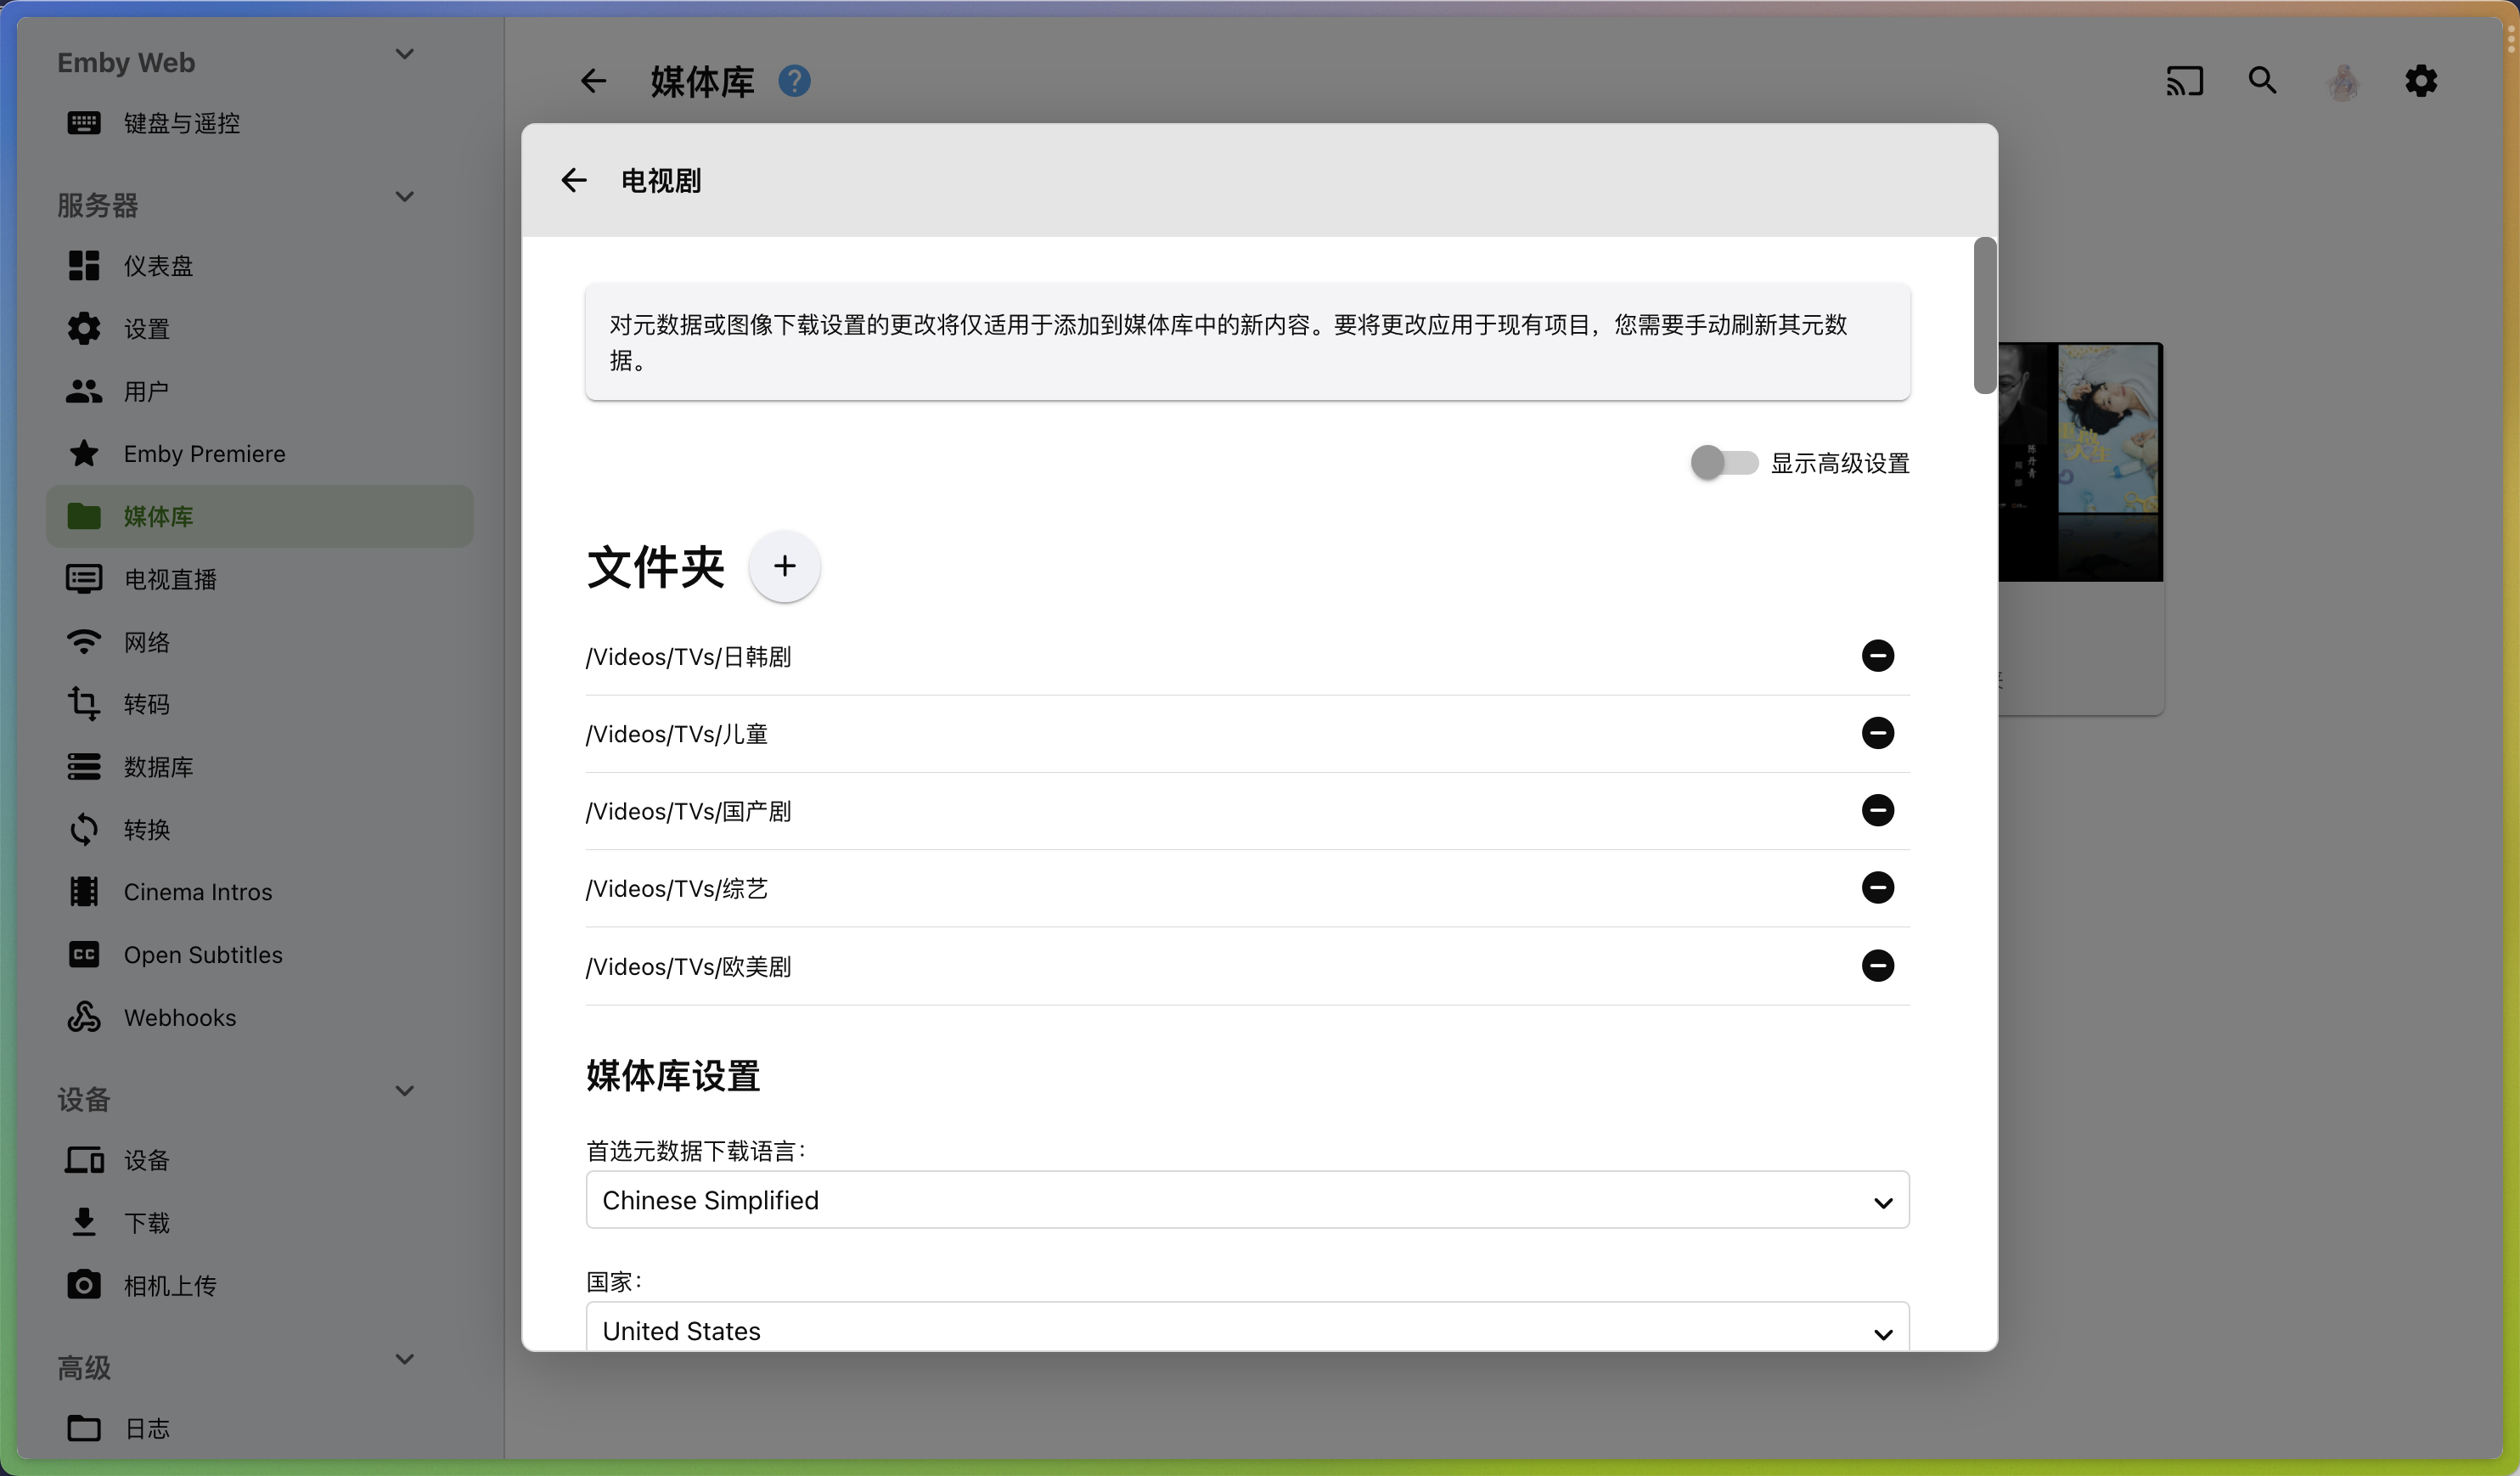Click the blue help question mark icon

pyautogui.click(x=795, y=81)
